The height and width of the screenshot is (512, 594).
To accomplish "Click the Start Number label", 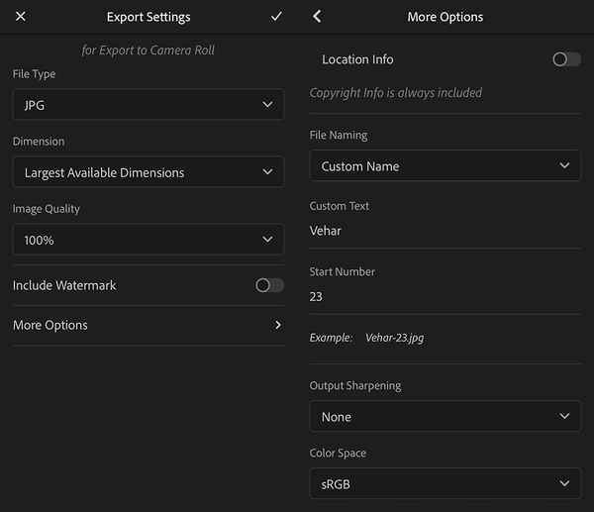I will 343,271.
